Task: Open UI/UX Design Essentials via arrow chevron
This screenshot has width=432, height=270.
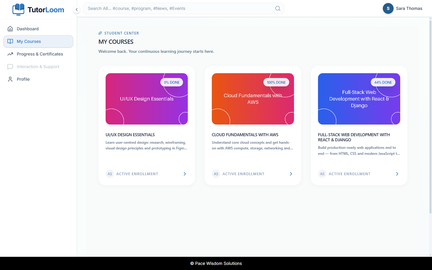Action: click(185, 174)
